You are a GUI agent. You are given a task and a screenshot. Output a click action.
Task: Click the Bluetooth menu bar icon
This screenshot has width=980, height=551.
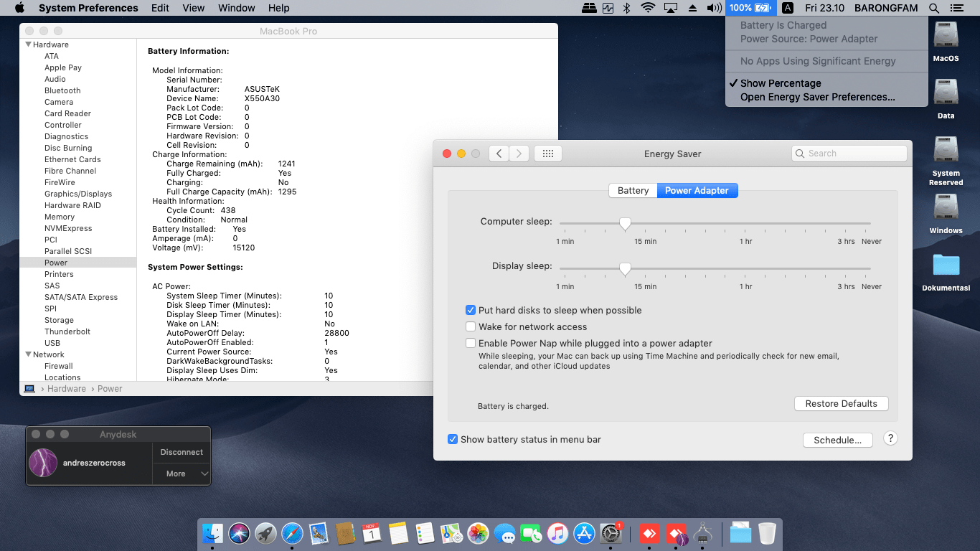[x=626, y=8]
